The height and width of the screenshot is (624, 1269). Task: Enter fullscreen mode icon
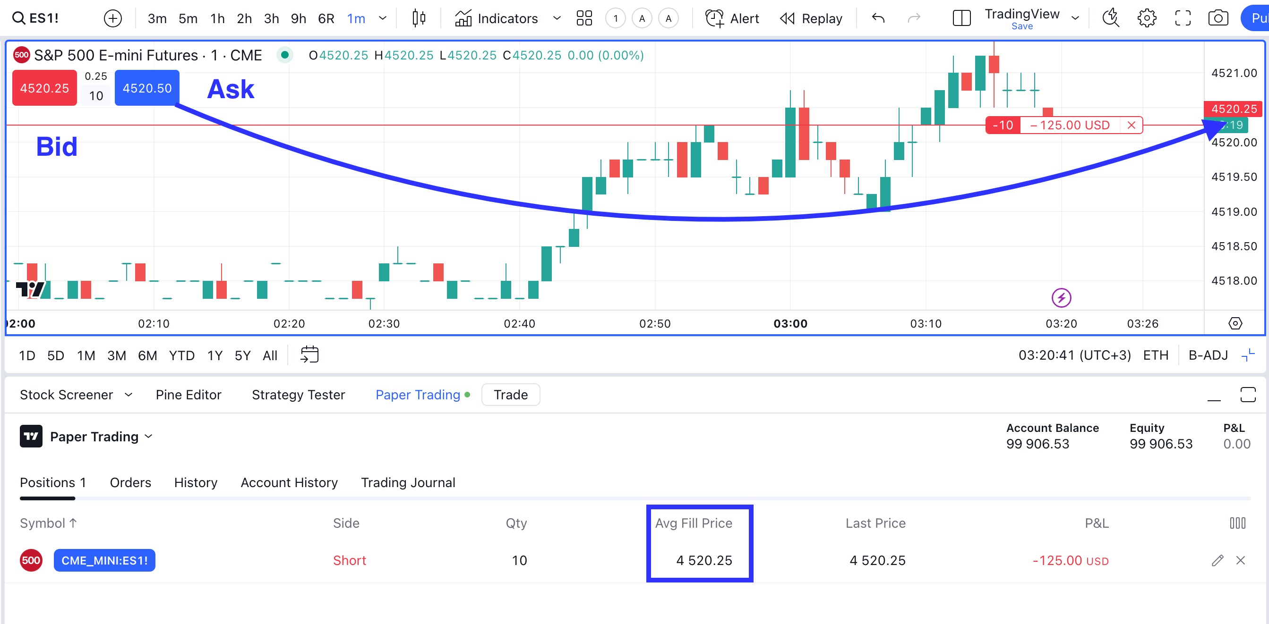[1182, 19]
